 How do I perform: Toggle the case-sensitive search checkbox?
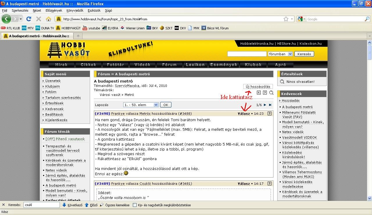(x=135, y=205)
